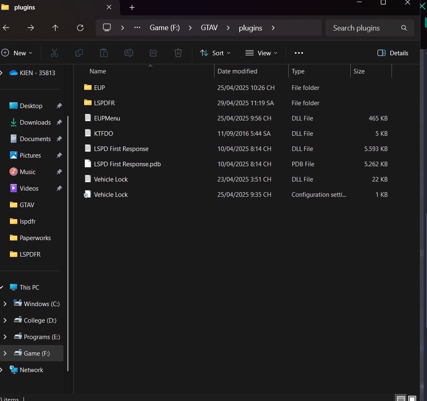
Task: Open the Sort dropdown menu
Action: 215,53
